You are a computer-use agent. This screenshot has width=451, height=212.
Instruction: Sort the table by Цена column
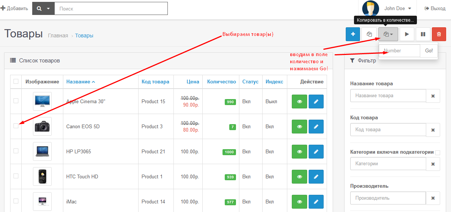[x=193, y=82]
